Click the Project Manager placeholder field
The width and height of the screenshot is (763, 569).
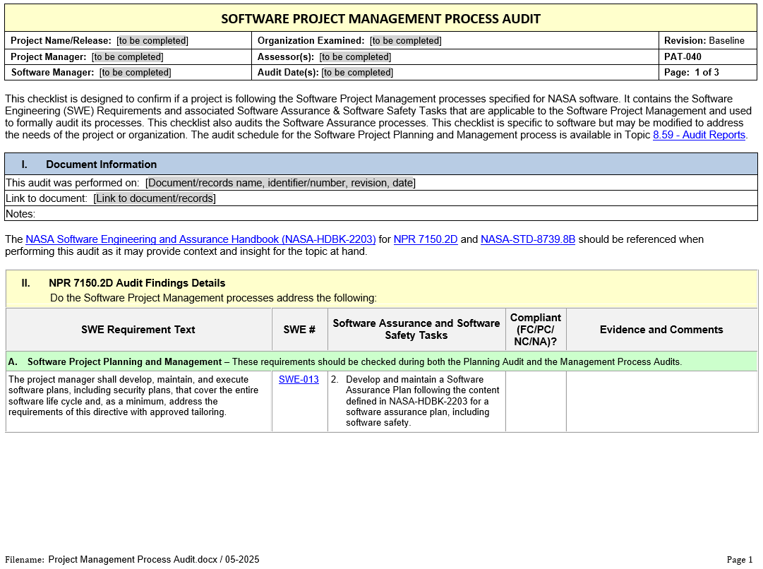click(x=127, y=56)
